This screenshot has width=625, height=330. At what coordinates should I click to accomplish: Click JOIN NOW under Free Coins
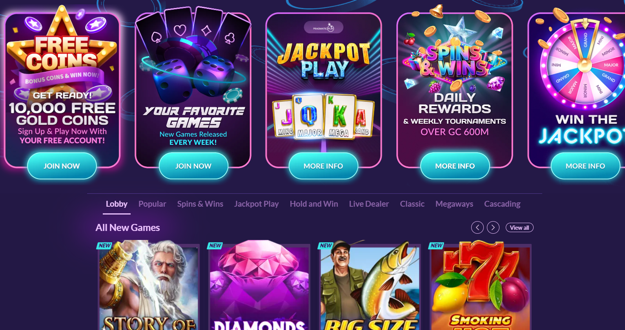62,166
